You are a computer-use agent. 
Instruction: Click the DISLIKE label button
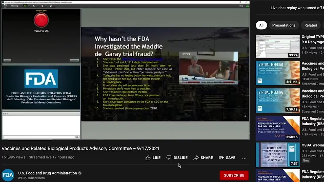click(180, 158)
